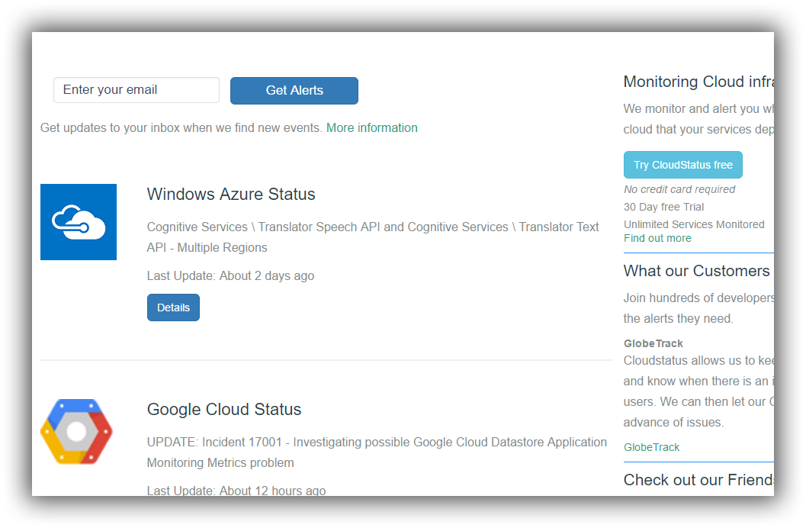Screen dimensions: 806x528
Task: Click the 'Monitoring Cloud infra' heading
Action: 698,82
